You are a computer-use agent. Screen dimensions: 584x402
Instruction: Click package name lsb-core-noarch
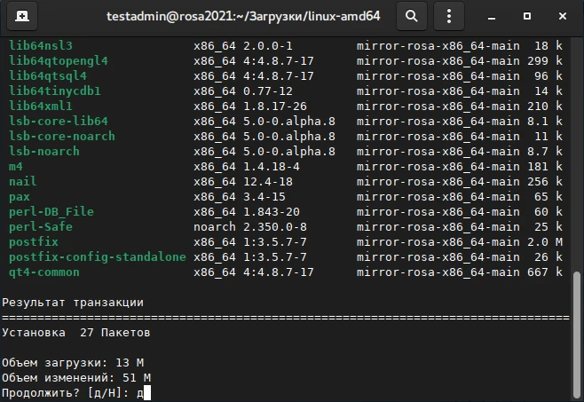(62, 137)
